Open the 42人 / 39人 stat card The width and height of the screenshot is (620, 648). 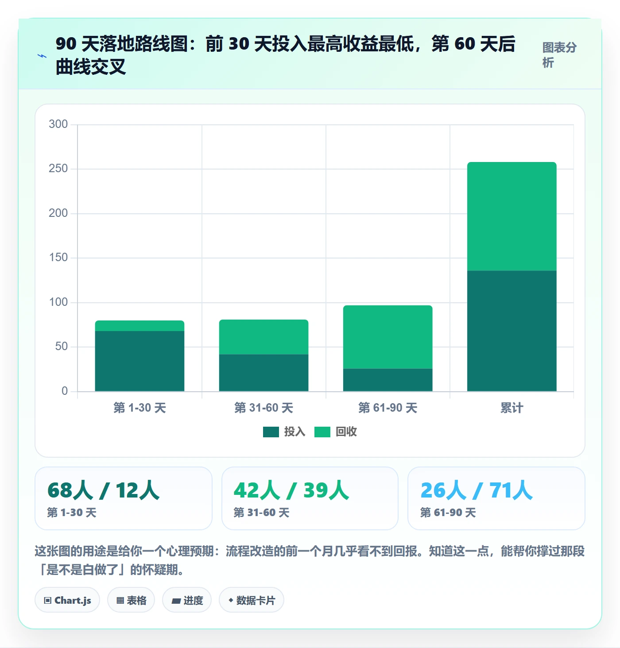(310, 498)
